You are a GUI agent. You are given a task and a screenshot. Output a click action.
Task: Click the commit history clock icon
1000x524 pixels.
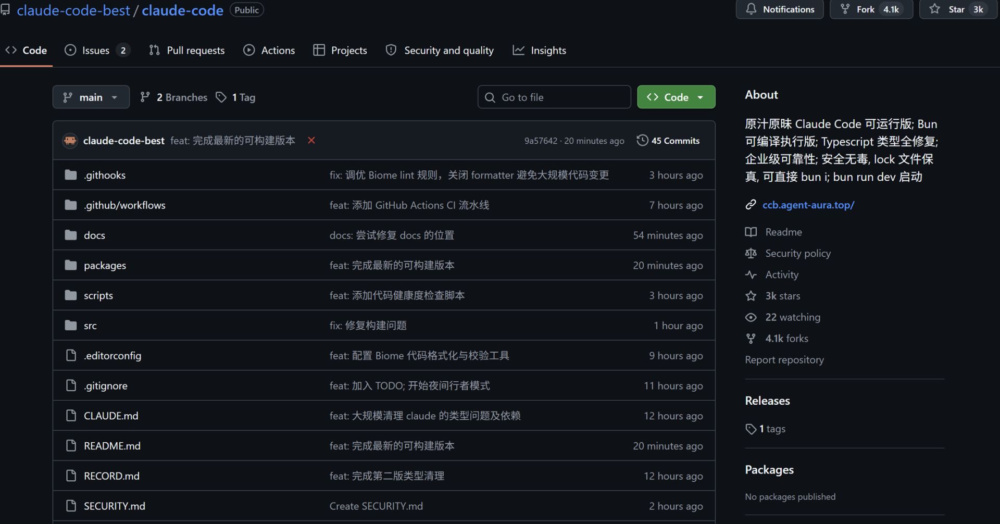pos(642,141)
